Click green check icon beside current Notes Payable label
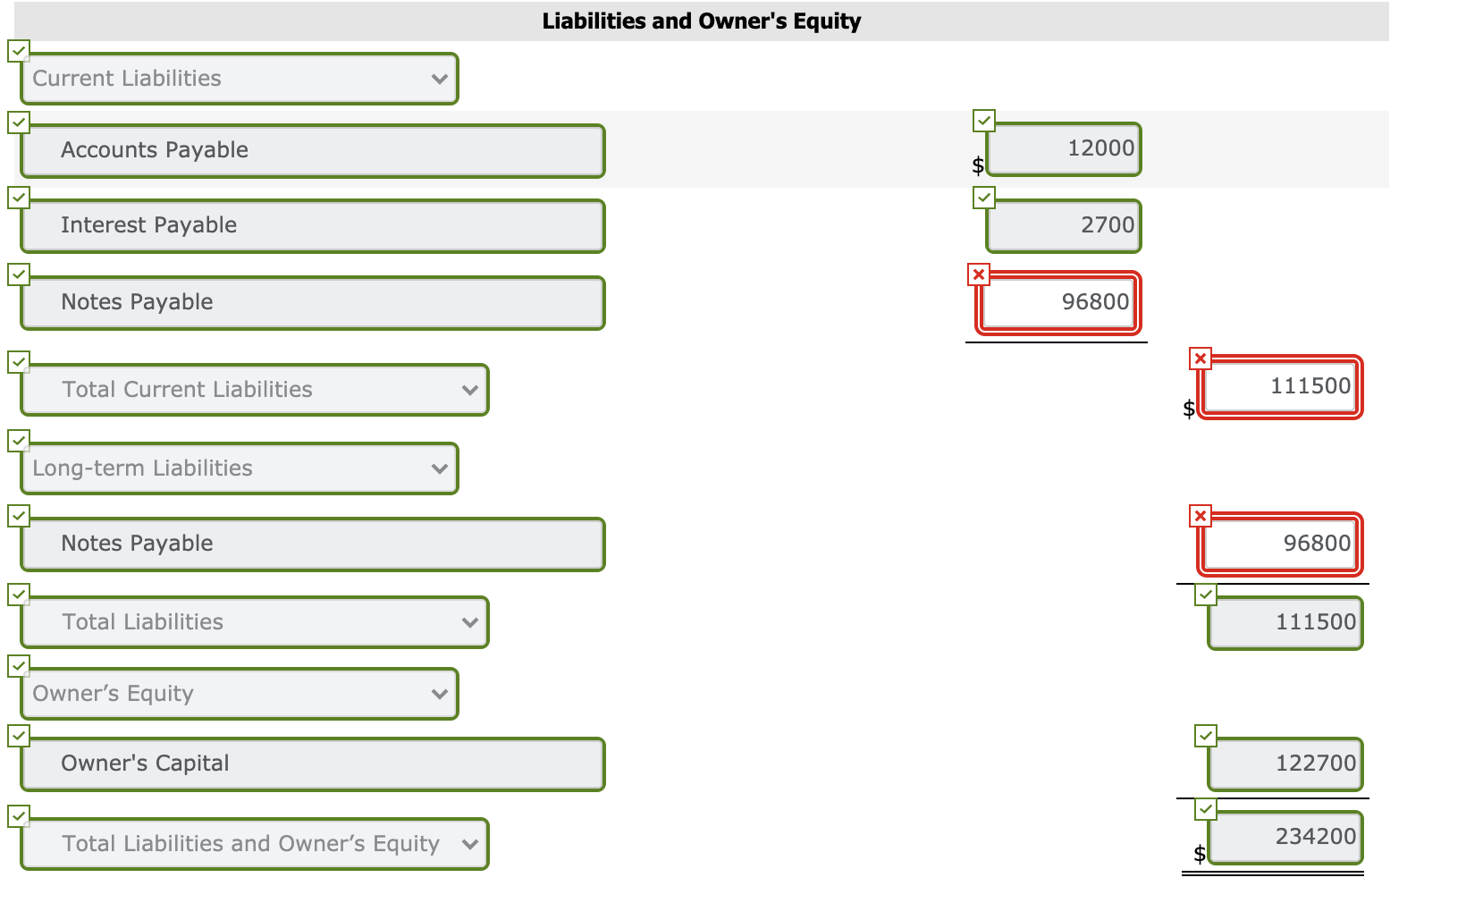Image resolution: width=1466 pixels, height=903 pixels. coord(19,274)
